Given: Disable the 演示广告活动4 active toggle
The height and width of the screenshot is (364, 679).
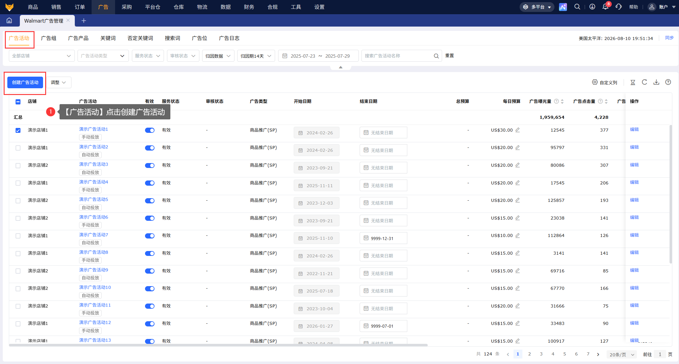Looking at the screenshot, I should [x=150, y=183].
